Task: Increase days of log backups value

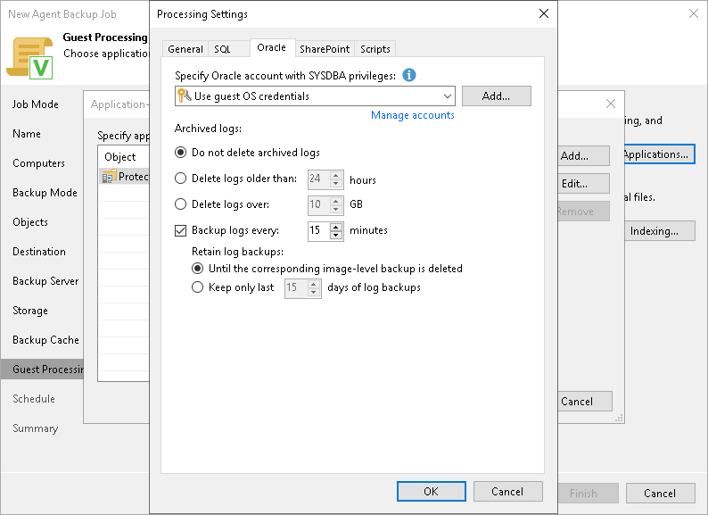Action: [314, 284]
